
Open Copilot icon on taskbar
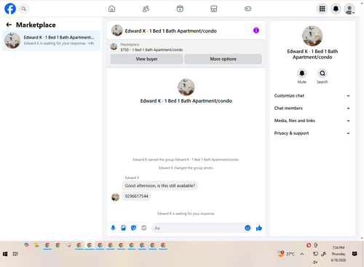point(26,245)
